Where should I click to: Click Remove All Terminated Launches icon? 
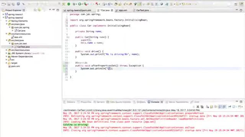point(202,107)
